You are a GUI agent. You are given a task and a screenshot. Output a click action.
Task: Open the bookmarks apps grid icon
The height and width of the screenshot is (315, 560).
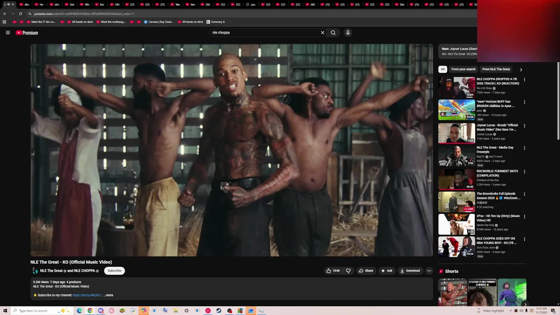click(x=4, y=22)
